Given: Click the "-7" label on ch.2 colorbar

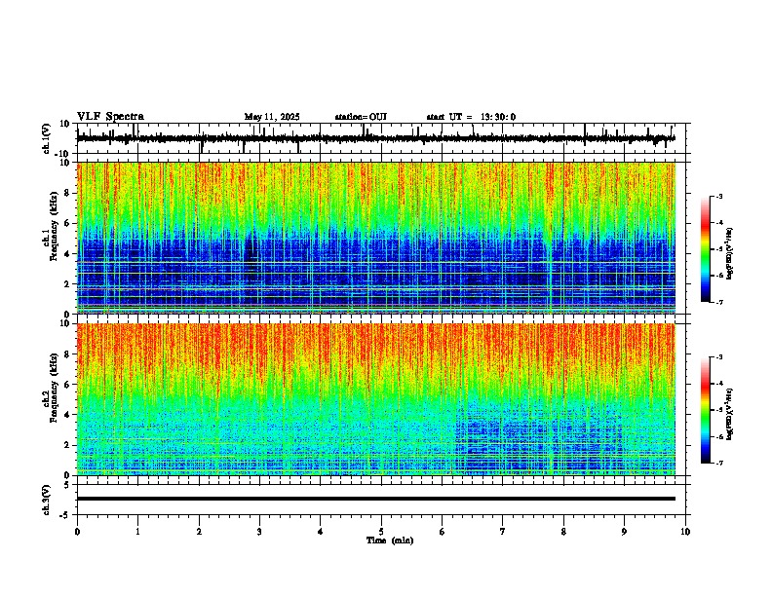Looking at the screenshot, I should pos(718,463).
